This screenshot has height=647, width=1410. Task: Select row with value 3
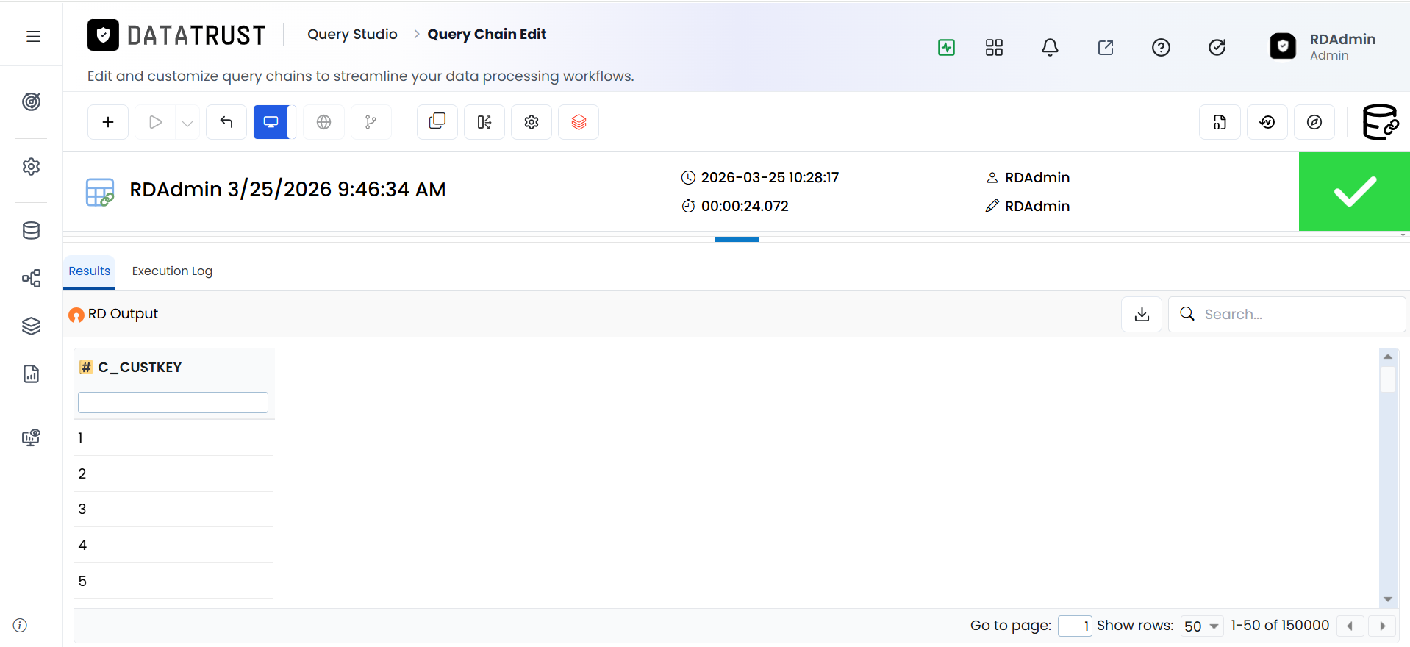(x=173, y=510)
